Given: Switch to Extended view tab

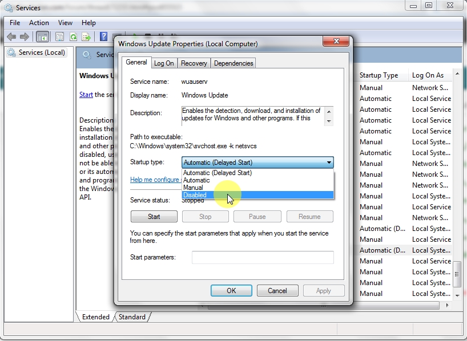Looking at the screenshot, I should click(95, 317).
